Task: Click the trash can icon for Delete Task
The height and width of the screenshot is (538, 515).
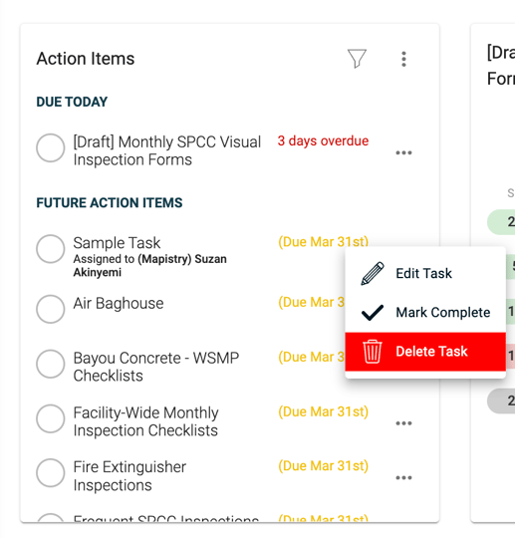Action: pos(373,352)
